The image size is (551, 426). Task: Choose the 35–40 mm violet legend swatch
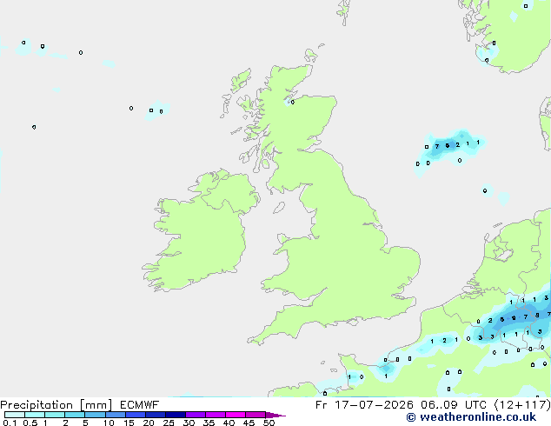tap(215, 415)
